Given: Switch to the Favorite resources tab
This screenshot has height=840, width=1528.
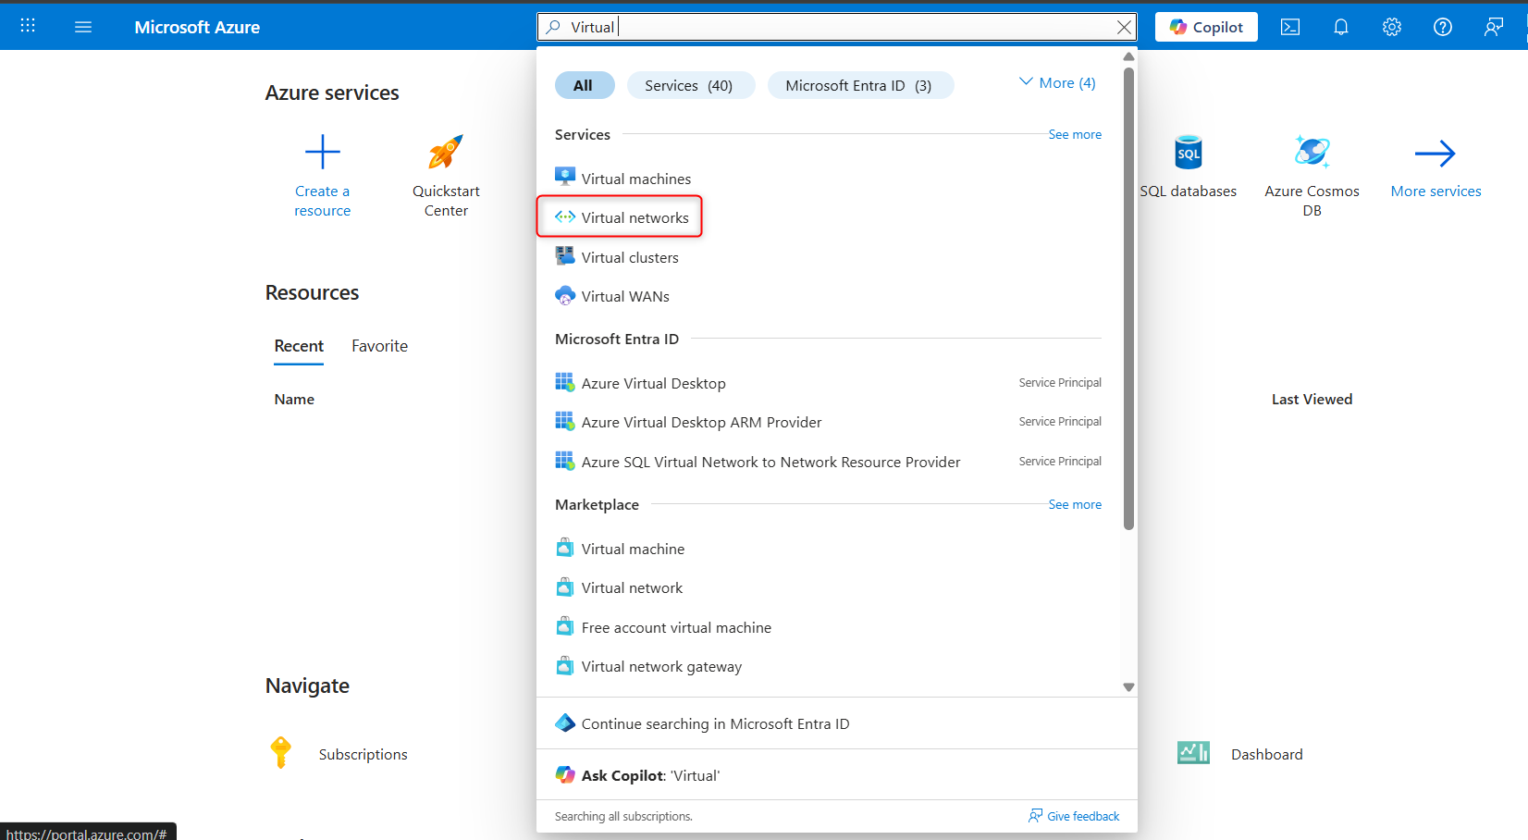Looking at the screenshot, I should click(379, 346).
